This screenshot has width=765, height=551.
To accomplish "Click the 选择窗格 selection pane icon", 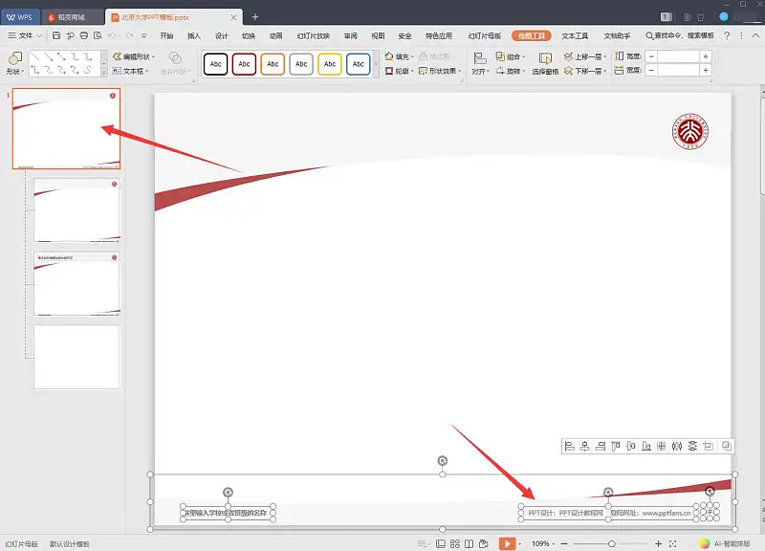I will coord(545,63).
